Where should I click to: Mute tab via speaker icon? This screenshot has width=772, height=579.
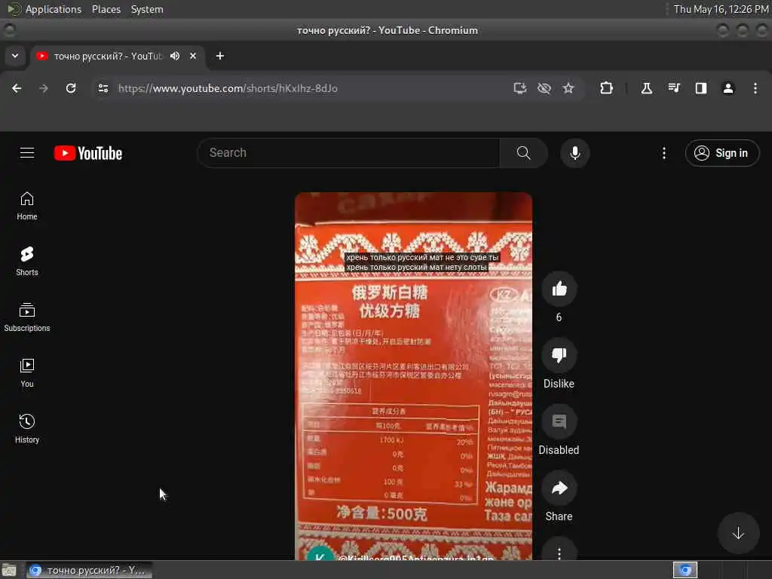tap(175, 56)
